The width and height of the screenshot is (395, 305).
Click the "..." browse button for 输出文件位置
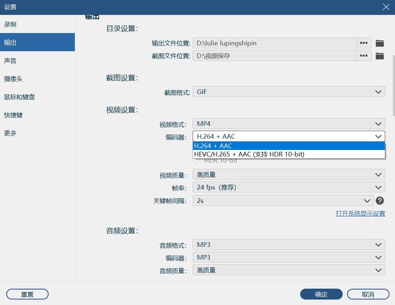click(x=364, y=42)
